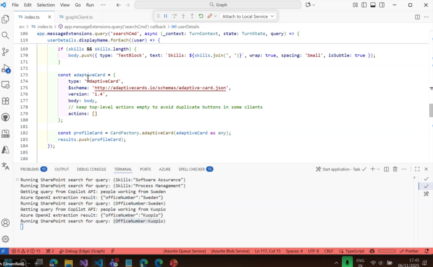Open the Extensions view in activity bar
433x267 pixels.
(x=5, y=101)
